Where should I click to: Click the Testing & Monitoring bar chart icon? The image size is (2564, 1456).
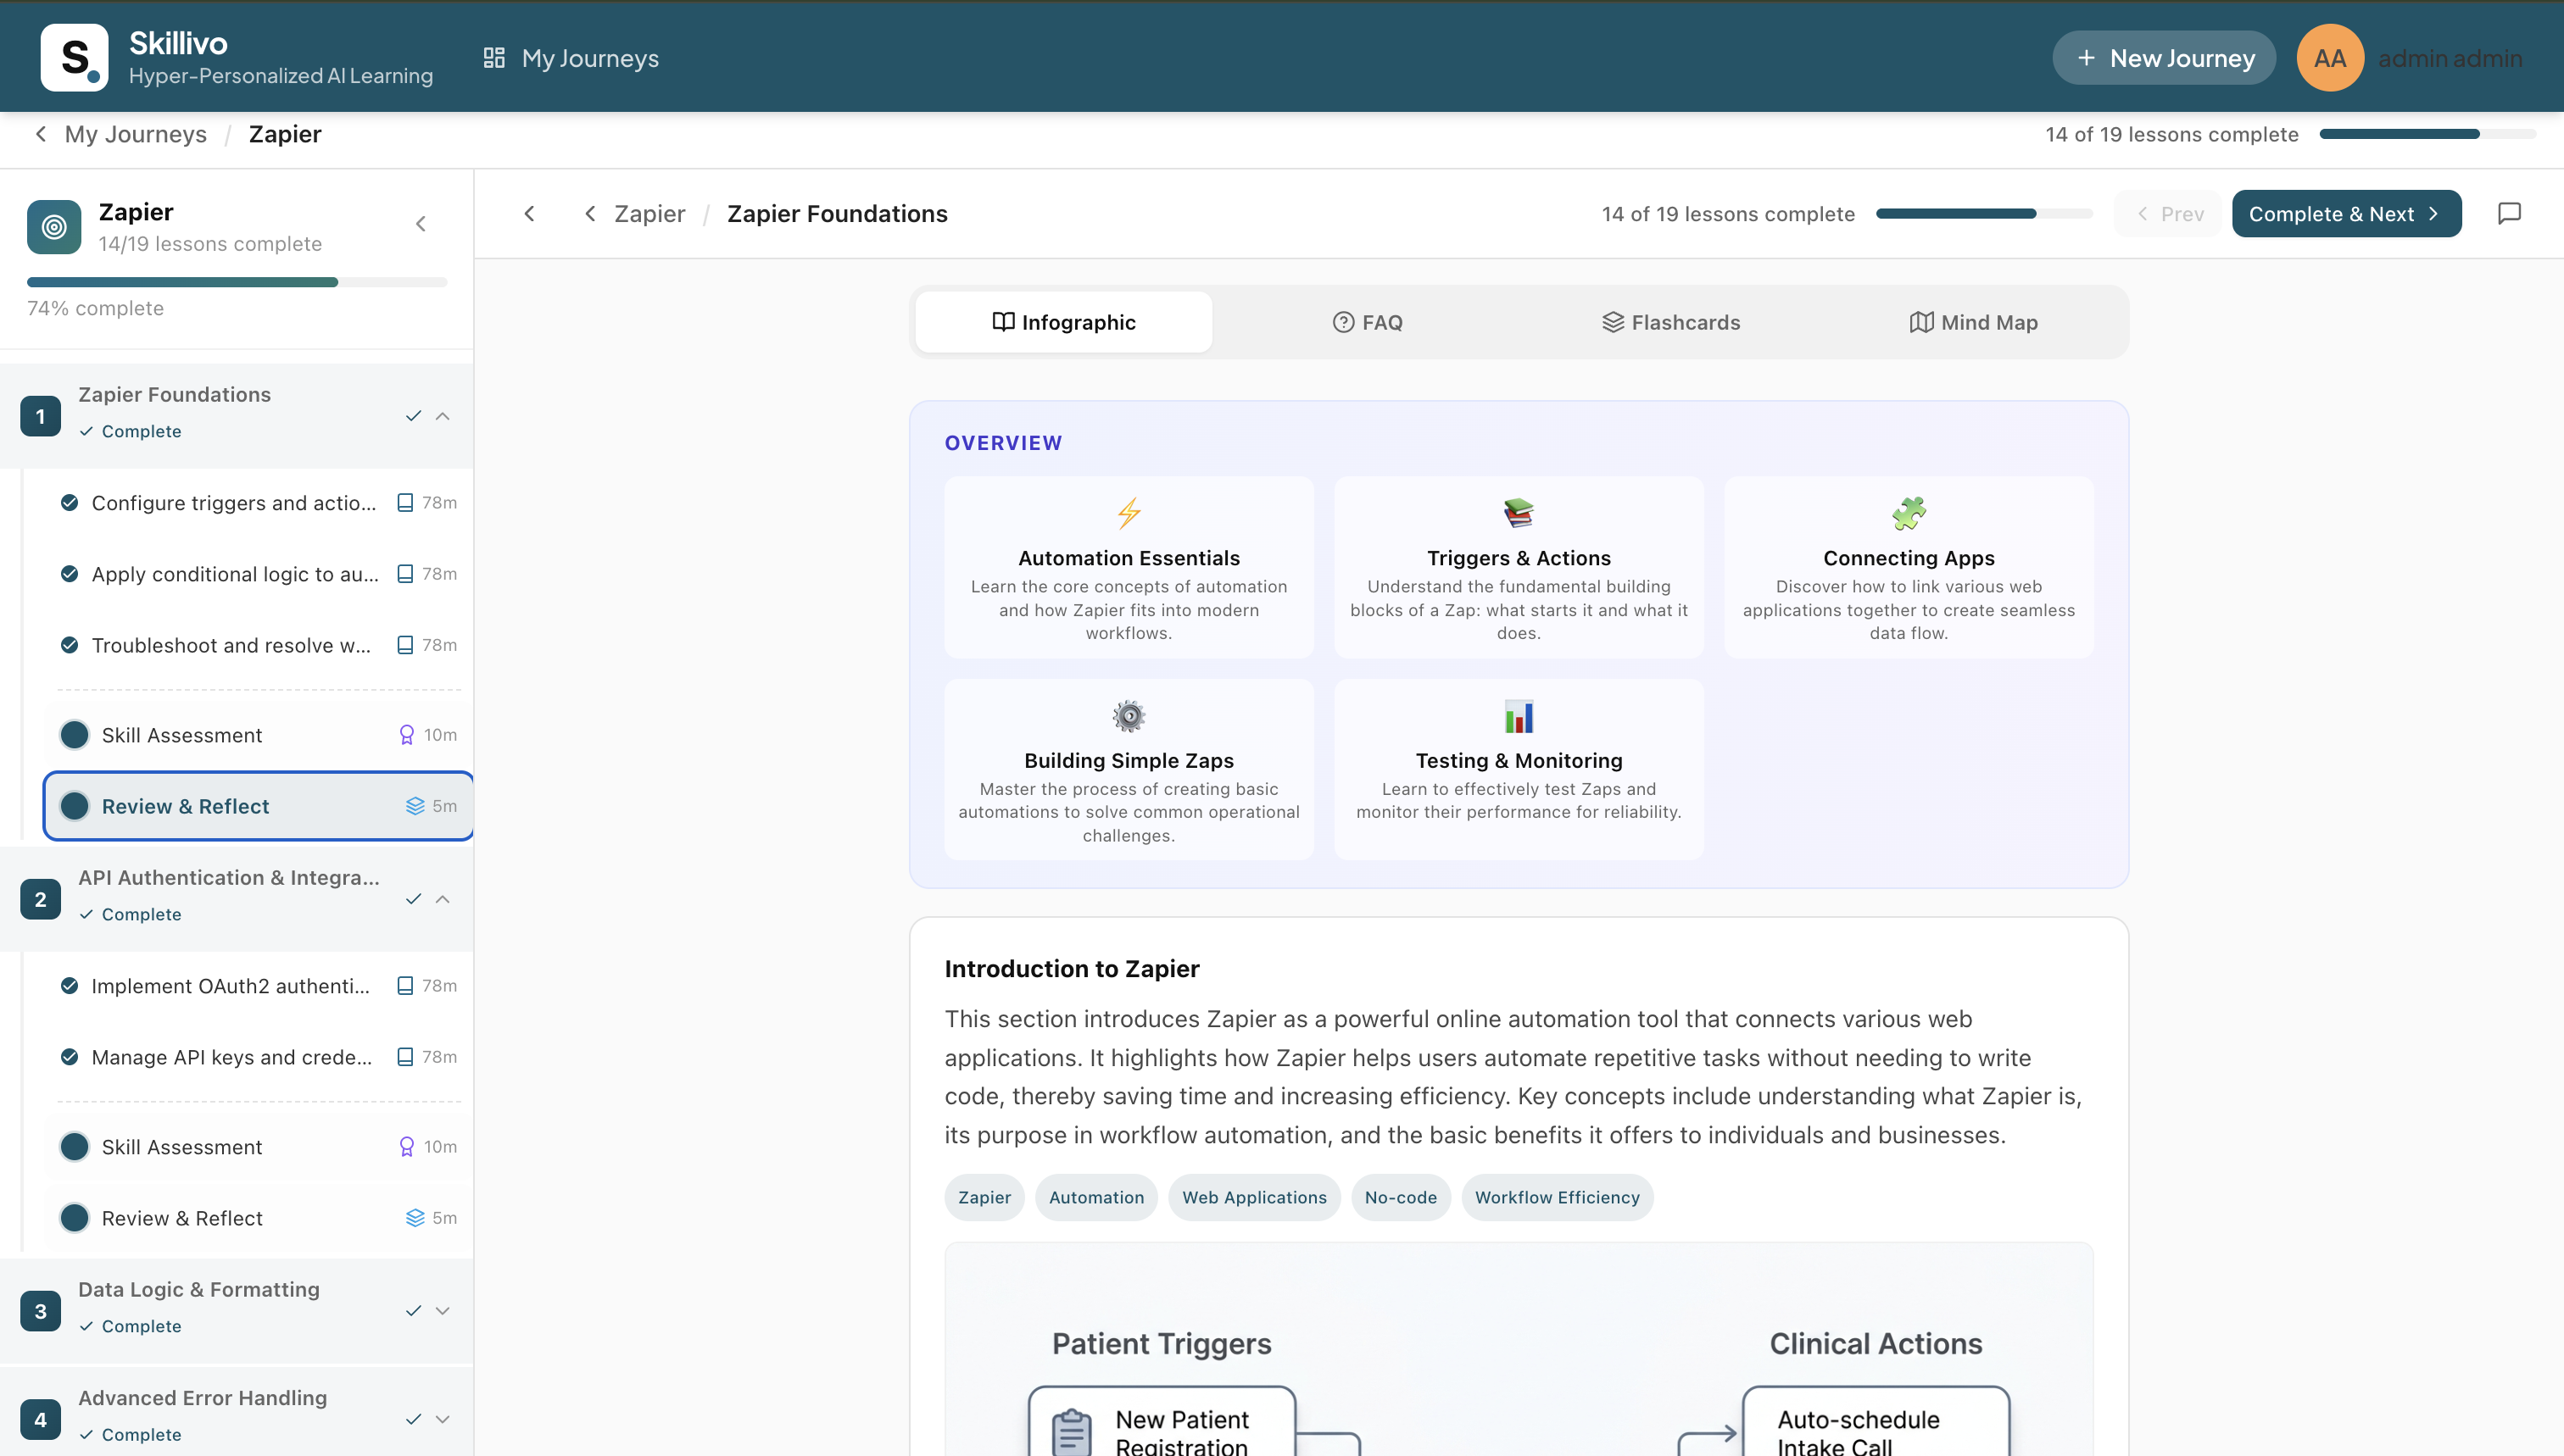[x=1519, y=716]
